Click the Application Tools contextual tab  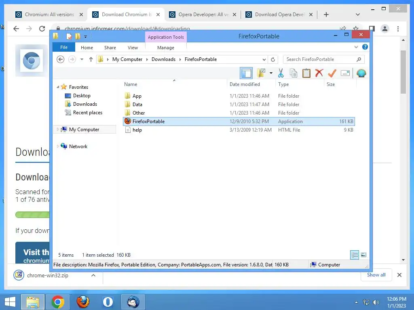coord(166,37)
